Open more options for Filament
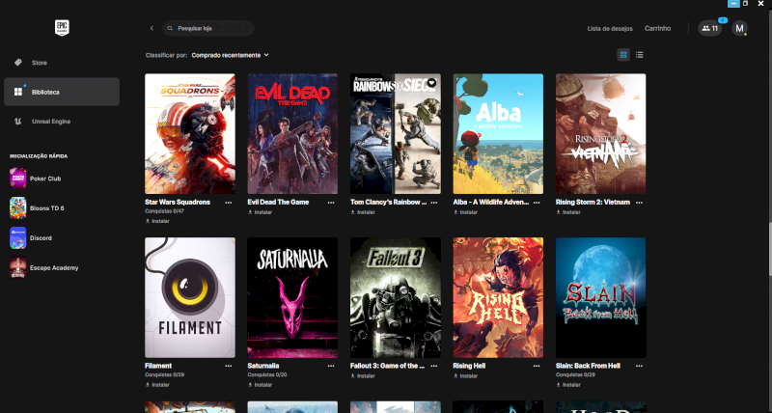Screen dimensions: 772x413 [x=229, y=366]
